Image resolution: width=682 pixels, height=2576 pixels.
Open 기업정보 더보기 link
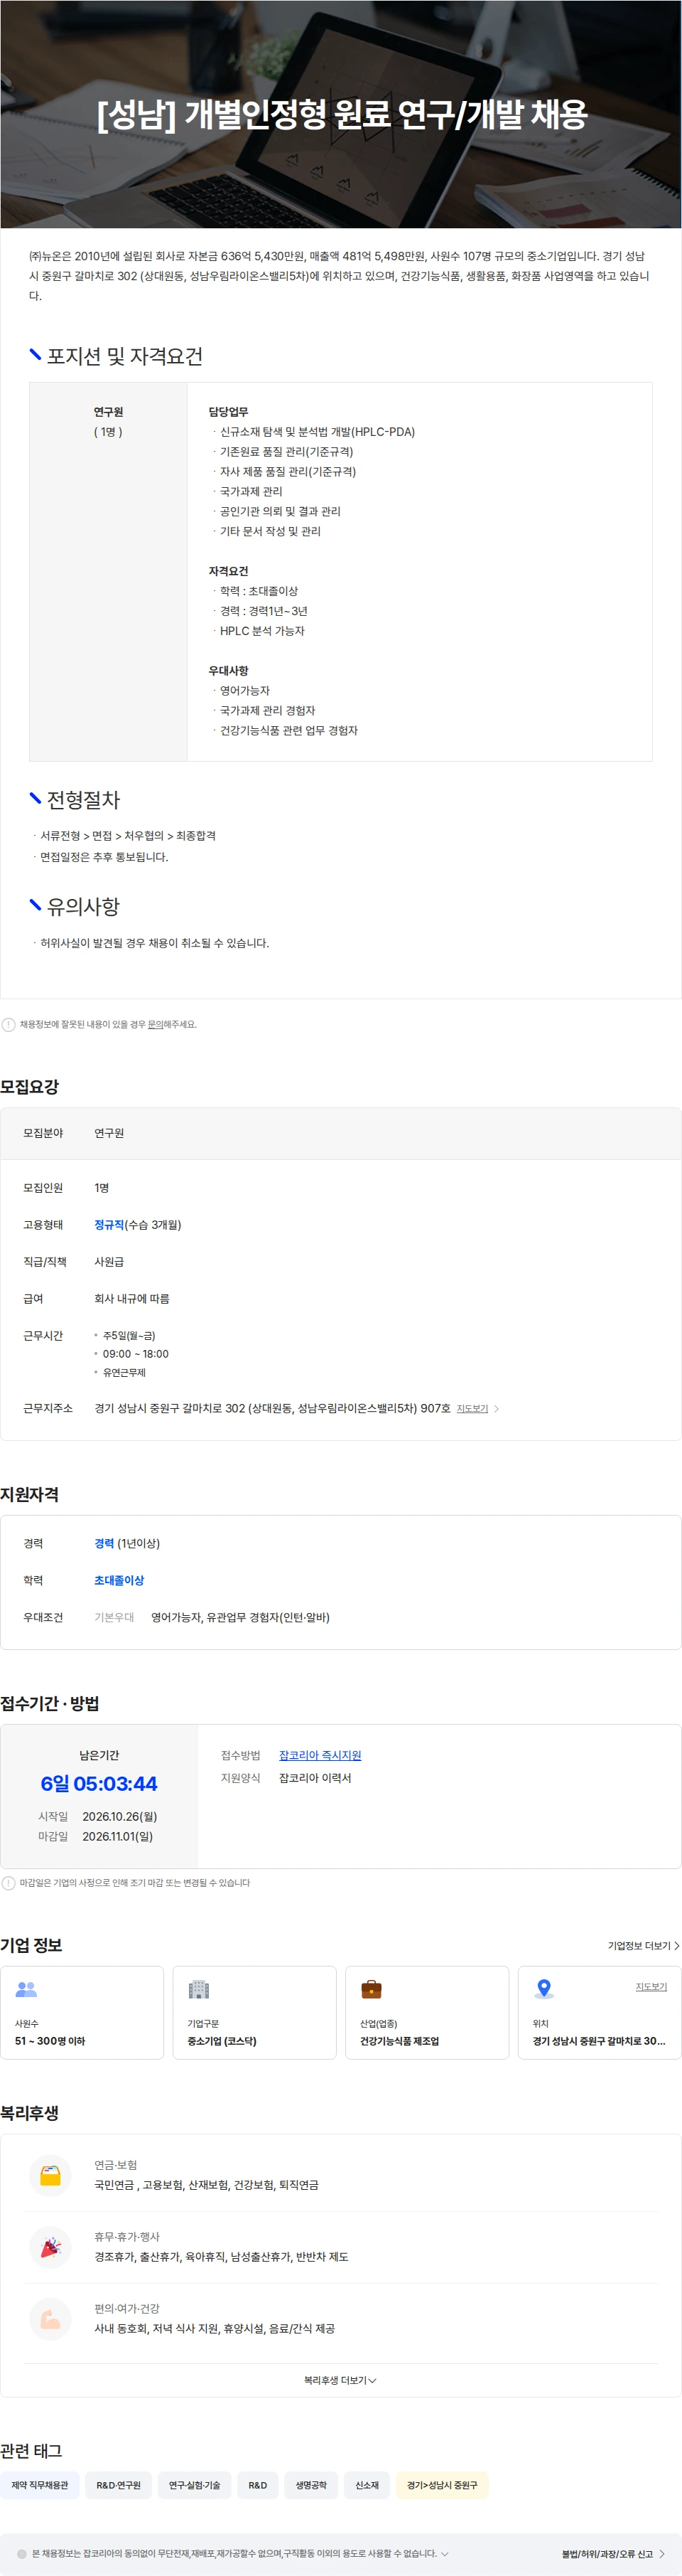(643, 1945)
